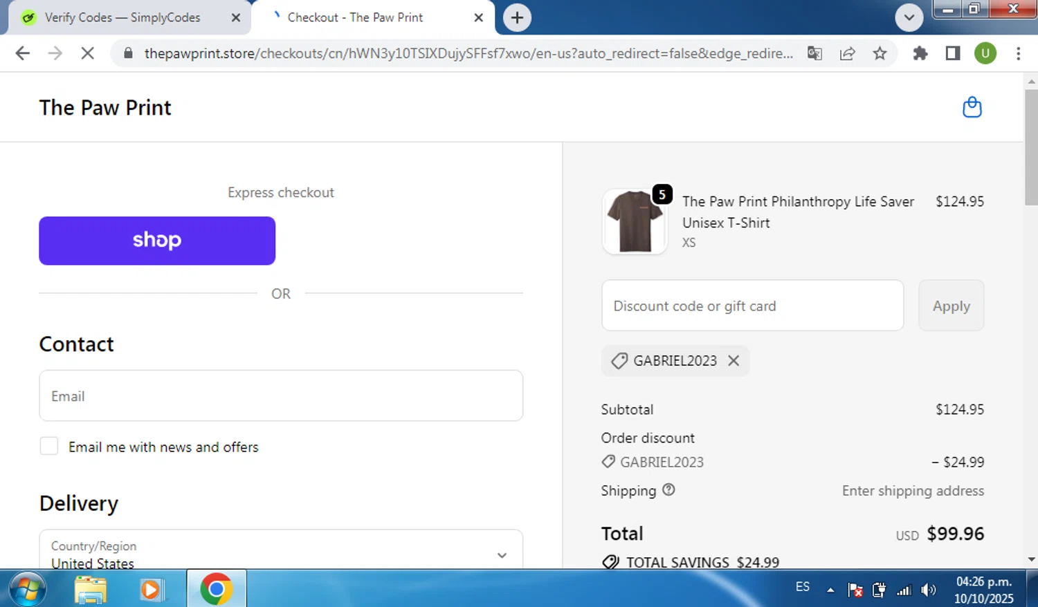Close the Verify Codes — SimplyCodes tab
The image size is (1038, 607).
[236, 17]
